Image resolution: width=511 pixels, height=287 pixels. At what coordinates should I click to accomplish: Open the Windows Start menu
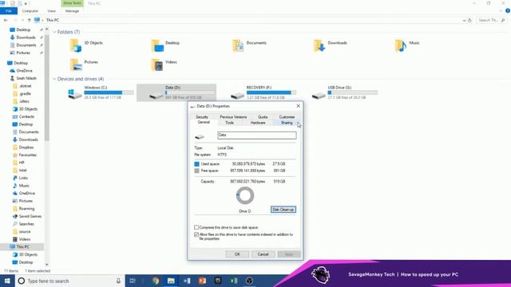click(7, 281)
